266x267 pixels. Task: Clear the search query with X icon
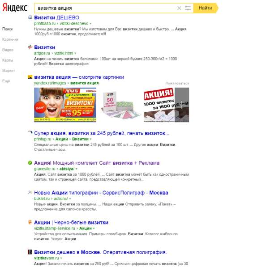tap(179, 8)
